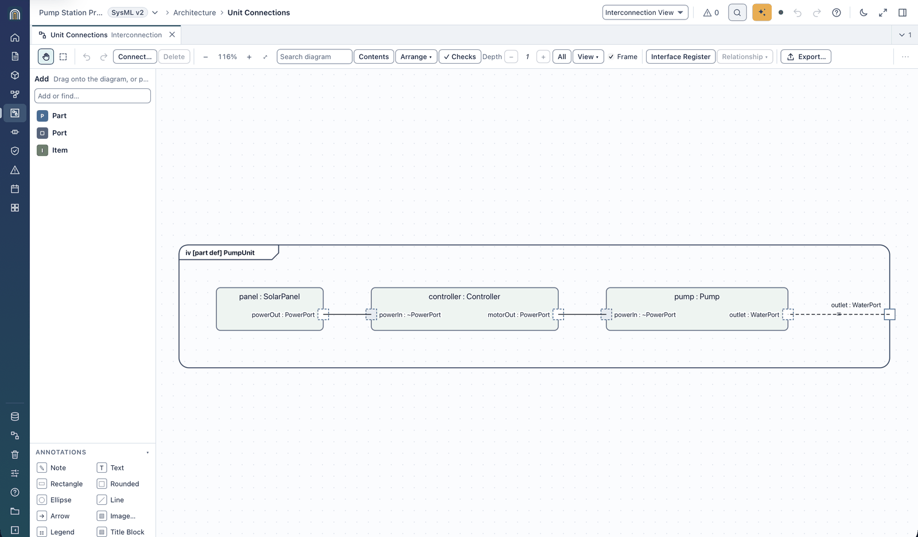Open the database icon in sidebar
Screen dimensions: 918x537
coord(15,417)
